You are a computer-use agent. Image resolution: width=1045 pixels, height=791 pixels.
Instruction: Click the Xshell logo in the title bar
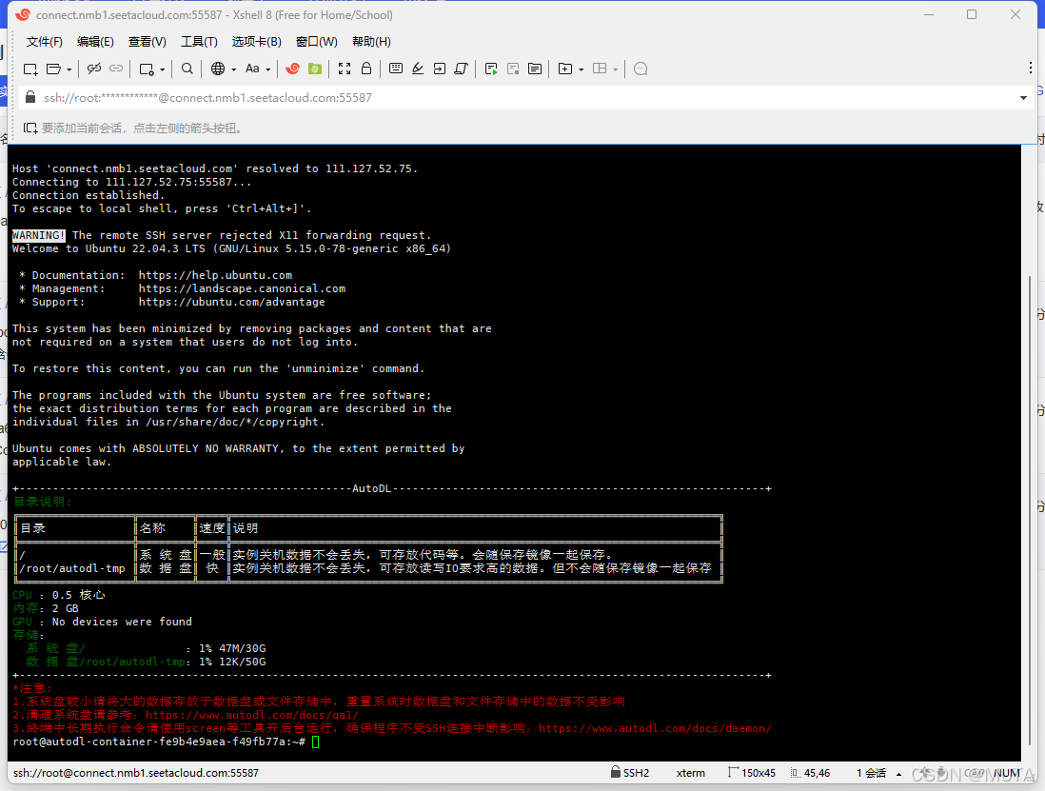pos(23,14)
